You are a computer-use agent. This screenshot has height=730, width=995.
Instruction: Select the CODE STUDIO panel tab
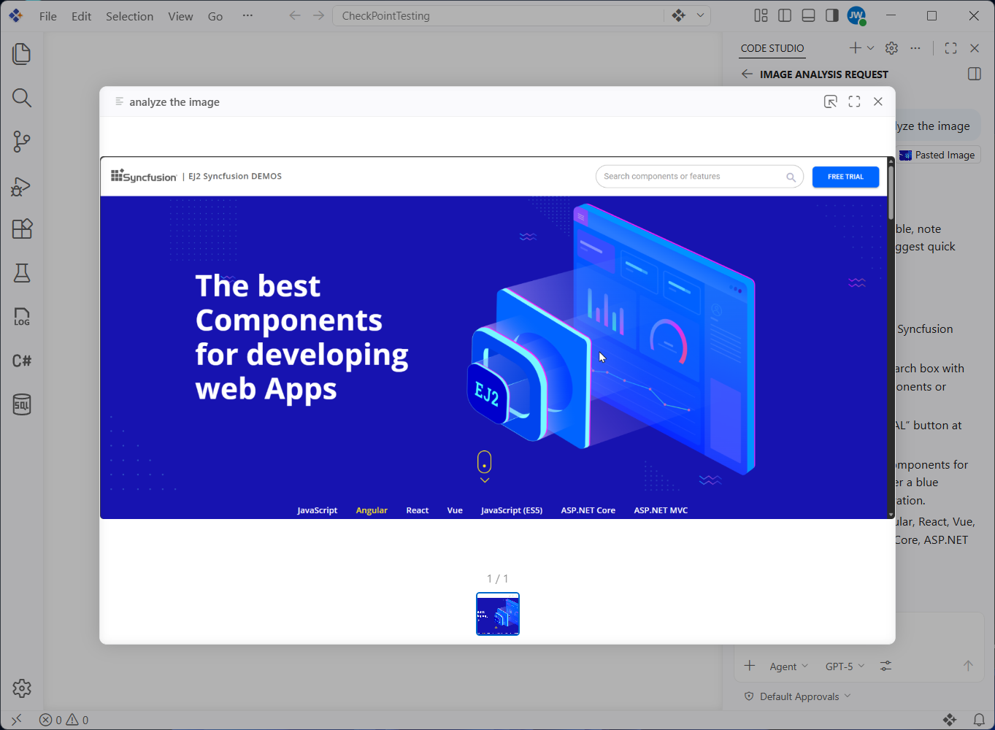772,48
